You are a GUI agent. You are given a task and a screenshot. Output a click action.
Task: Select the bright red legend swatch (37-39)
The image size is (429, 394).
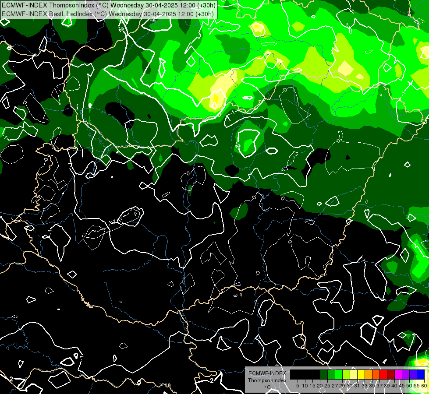coord(383,374)
